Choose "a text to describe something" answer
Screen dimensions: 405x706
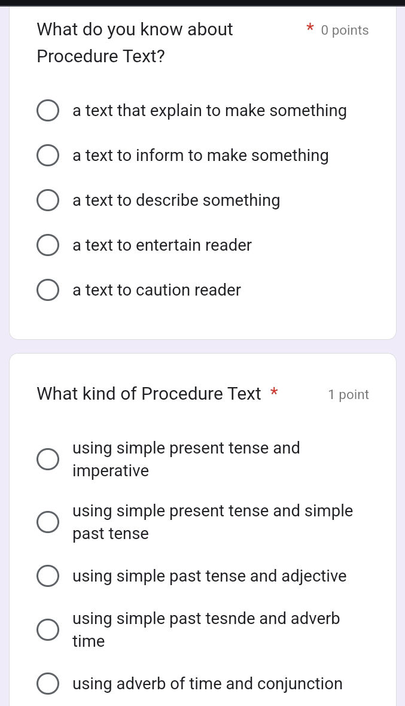48,200
